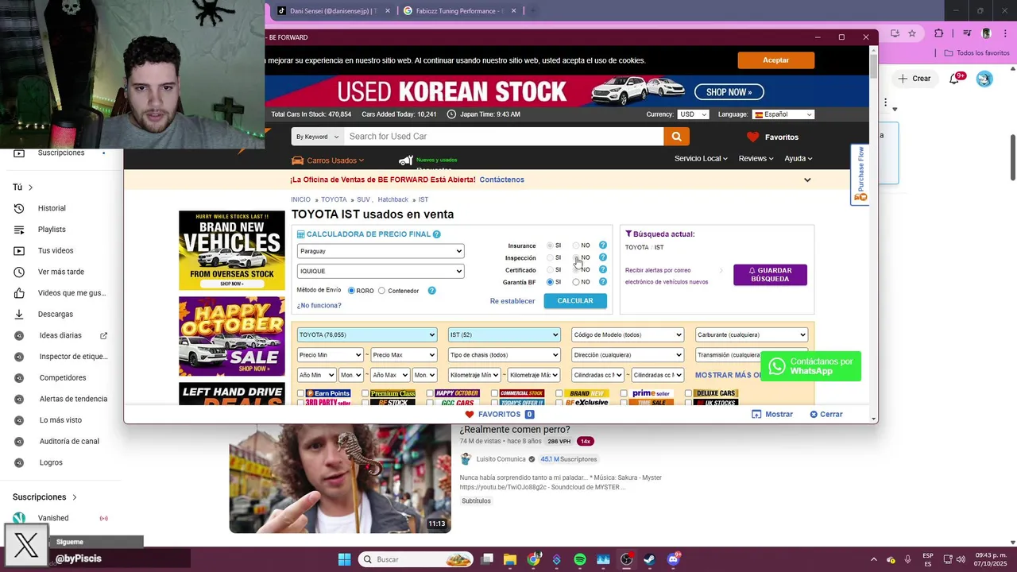Open File Explorer from the taskbar
This screenshot has width=1017, height=572.
(x=510, y=559)
